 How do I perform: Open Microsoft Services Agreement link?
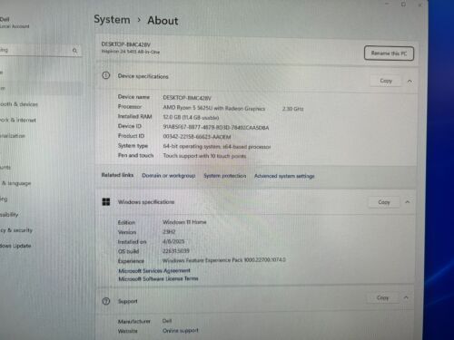pos(154,270)
